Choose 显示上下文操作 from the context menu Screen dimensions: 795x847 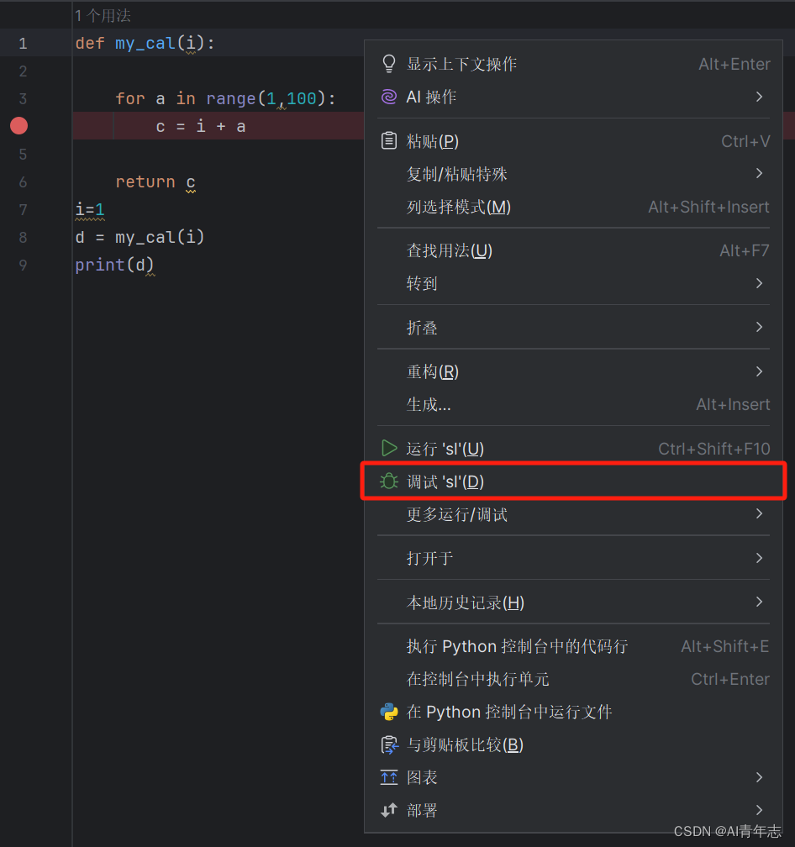coord(574,64)
